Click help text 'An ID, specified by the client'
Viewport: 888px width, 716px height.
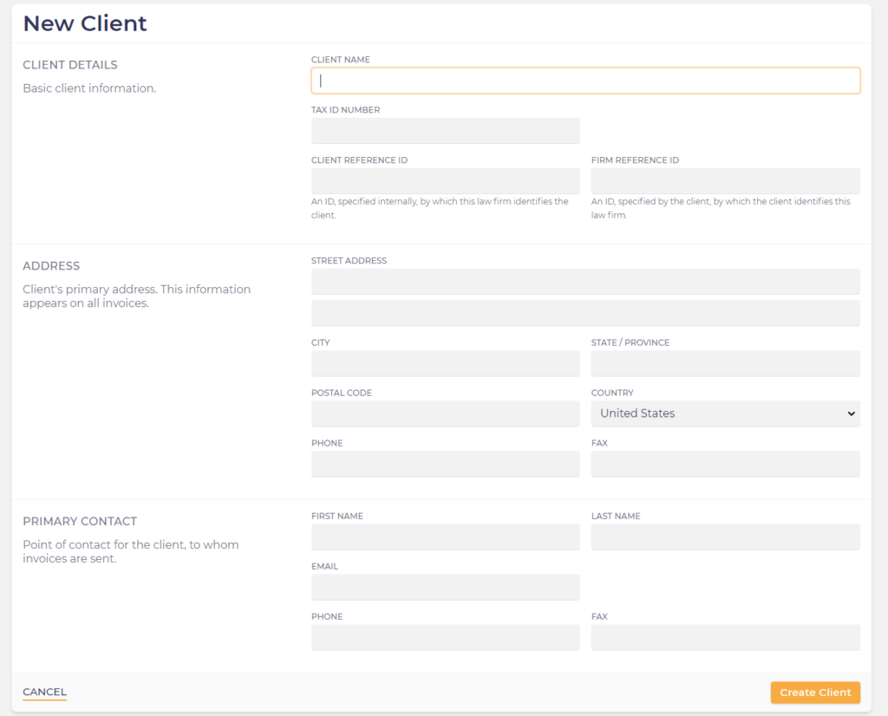tap(721, 208)
